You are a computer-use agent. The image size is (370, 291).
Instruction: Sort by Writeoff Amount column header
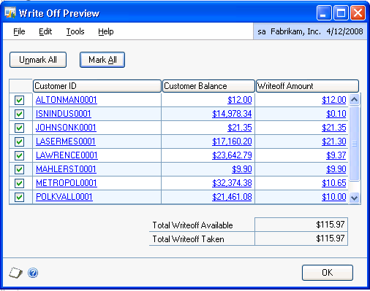tap(307, 86)
